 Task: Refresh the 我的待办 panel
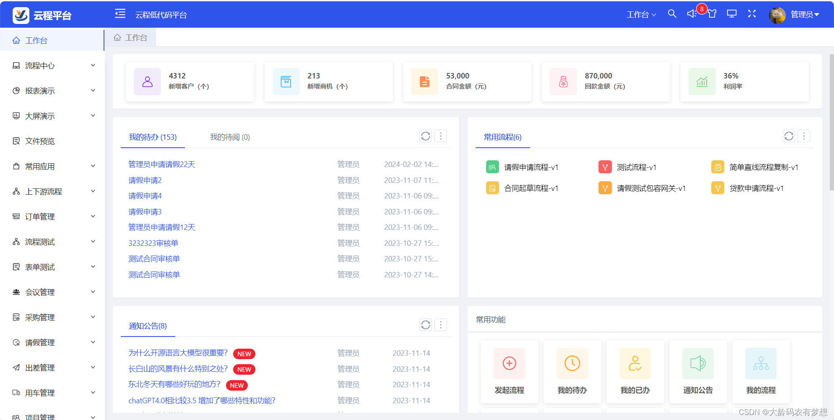426,136
